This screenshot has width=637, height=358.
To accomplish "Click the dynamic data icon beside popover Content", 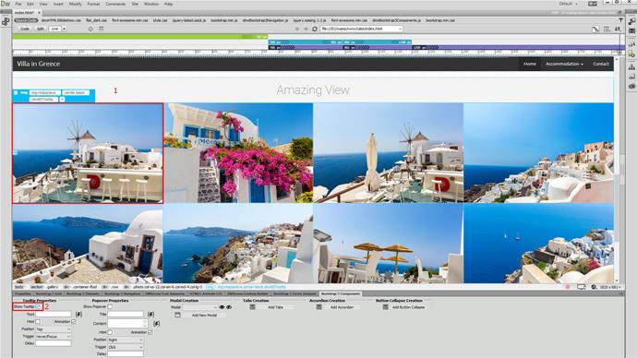I will 156,324.
